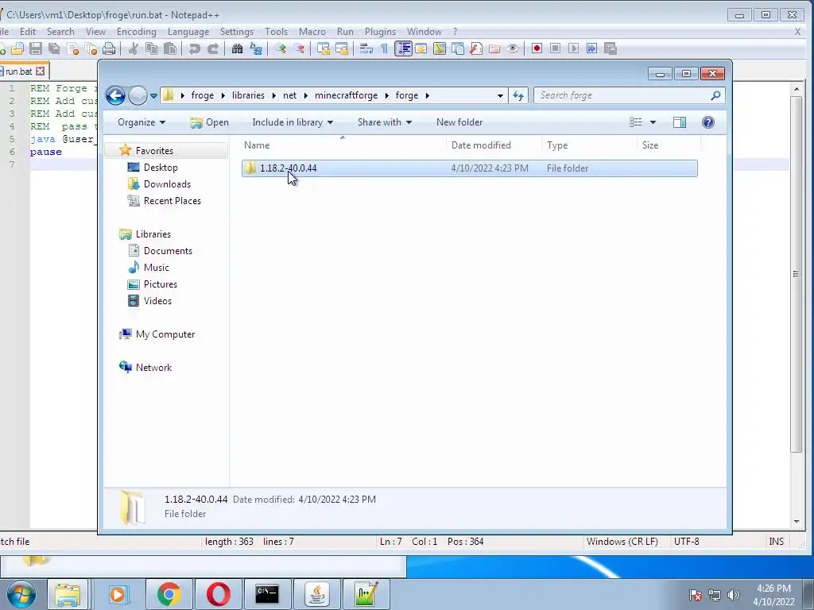This screenshot has width=814, height=610.
Task: Toggle indent guide in Notepad++ toolbar
Action: 403,48
